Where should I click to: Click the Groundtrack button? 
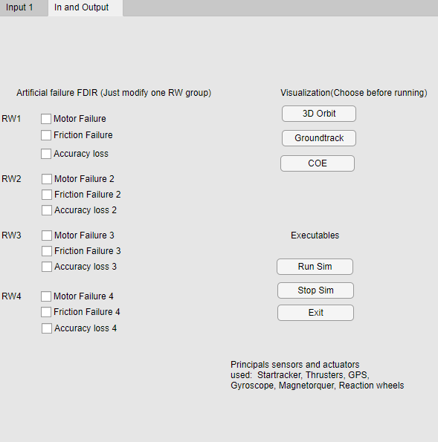(x=319, y=138)
